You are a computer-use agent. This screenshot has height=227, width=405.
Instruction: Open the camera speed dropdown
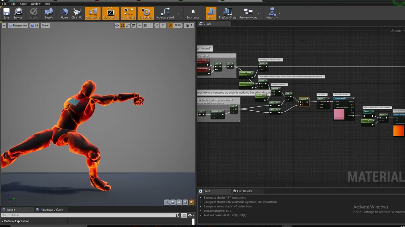click(x=189, y=26)
